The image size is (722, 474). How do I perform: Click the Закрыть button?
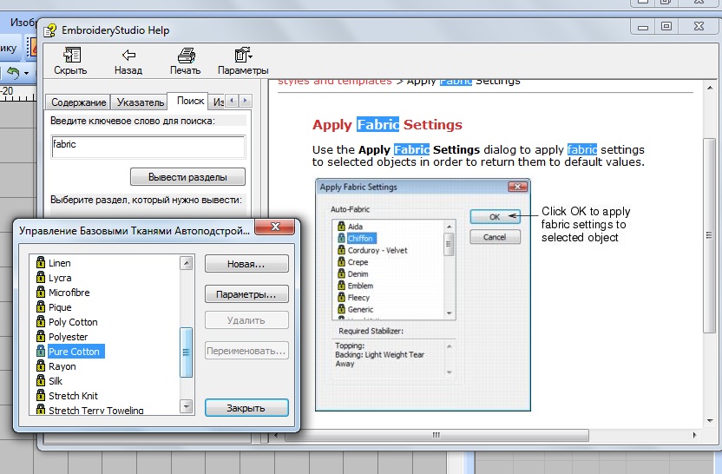(x=246, y=408)
